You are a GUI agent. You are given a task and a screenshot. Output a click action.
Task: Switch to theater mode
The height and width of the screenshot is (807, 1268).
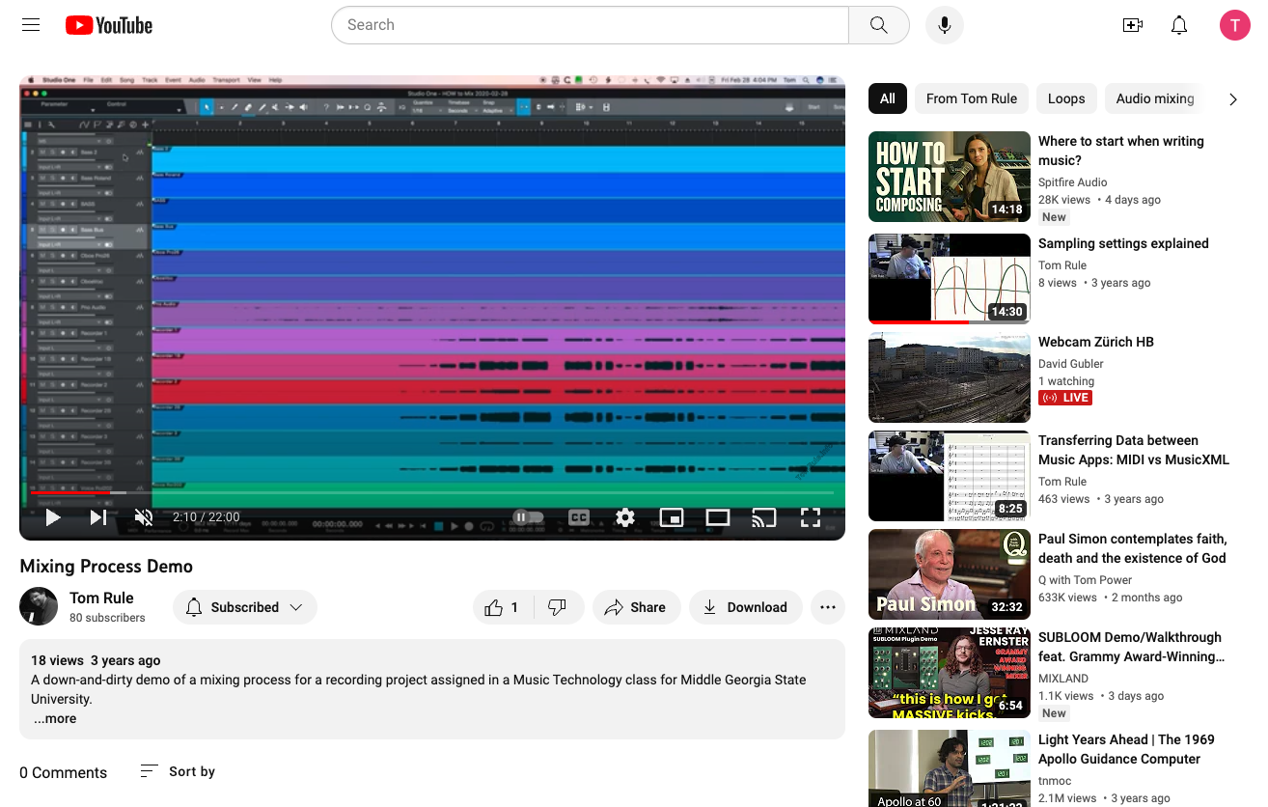point(718,517)
